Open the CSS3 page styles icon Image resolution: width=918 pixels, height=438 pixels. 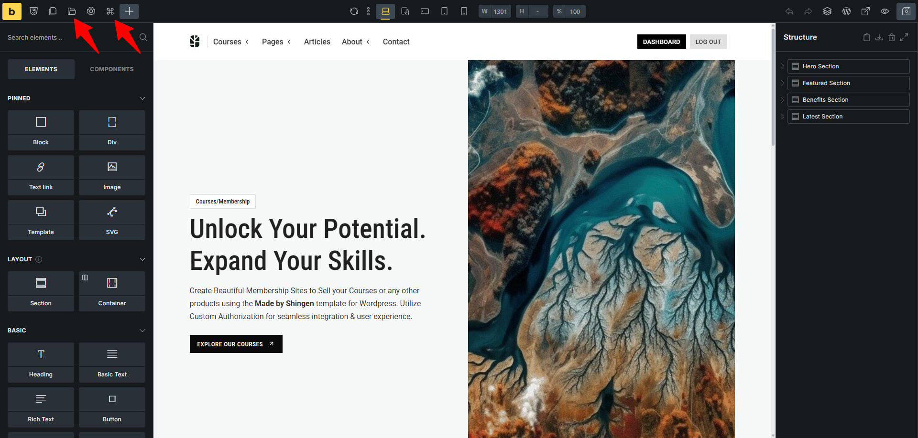point(33,11)
